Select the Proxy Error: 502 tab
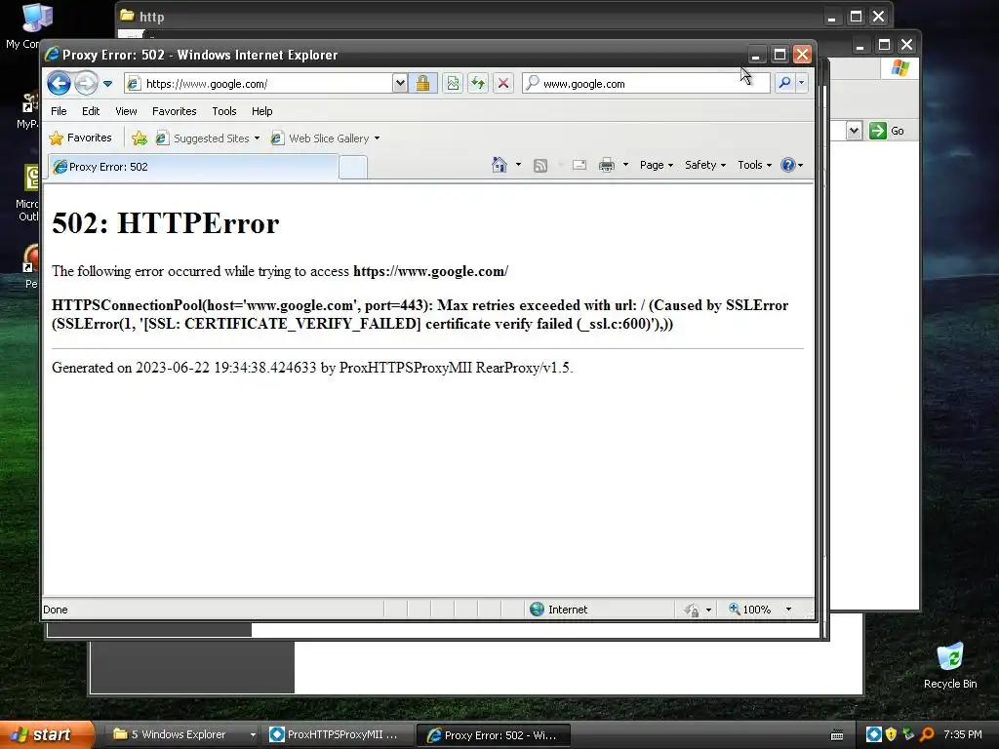This screenshot has height=749, width=999. 193,167
